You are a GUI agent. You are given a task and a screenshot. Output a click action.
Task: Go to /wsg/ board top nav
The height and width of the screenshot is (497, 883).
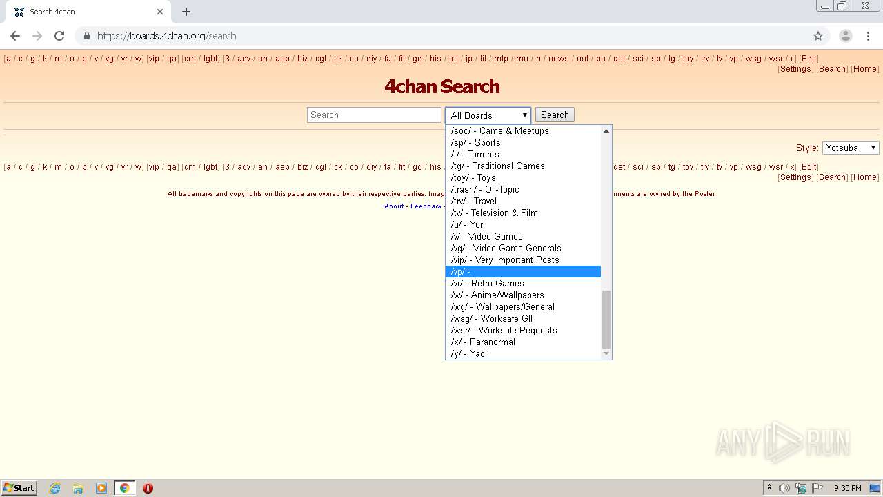tap(753, 59)
